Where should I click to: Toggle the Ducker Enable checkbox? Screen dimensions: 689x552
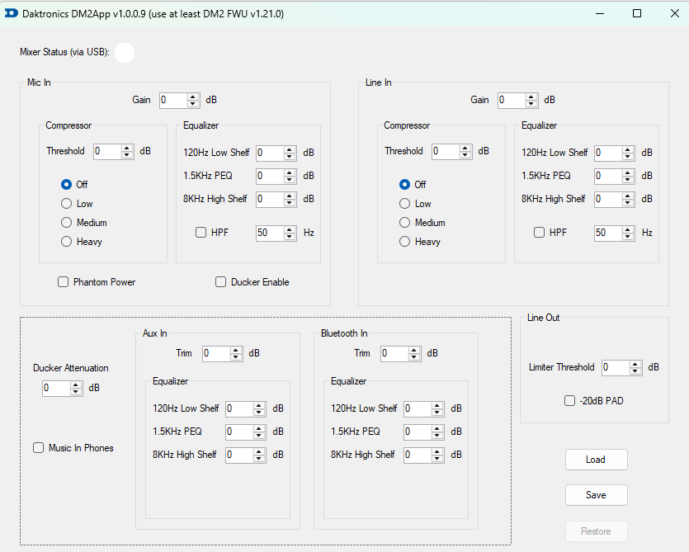pos(220,282)
